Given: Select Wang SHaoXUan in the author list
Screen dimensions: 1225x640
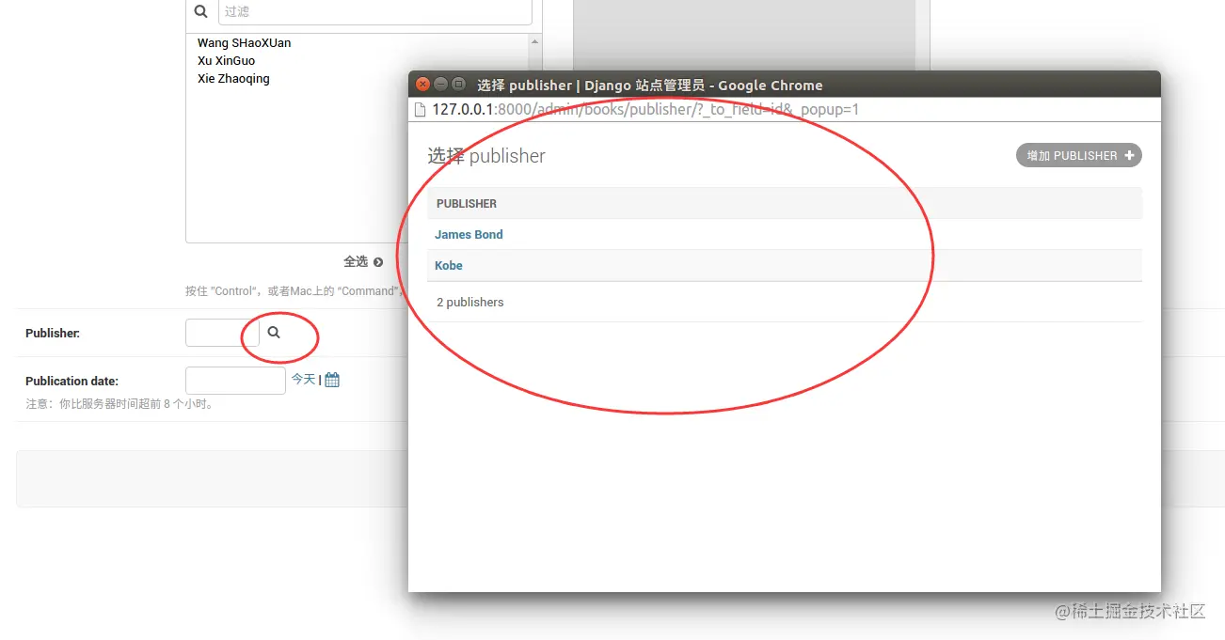Looking at the screenshot, I should pyautogui.click(x=245, y=42).
